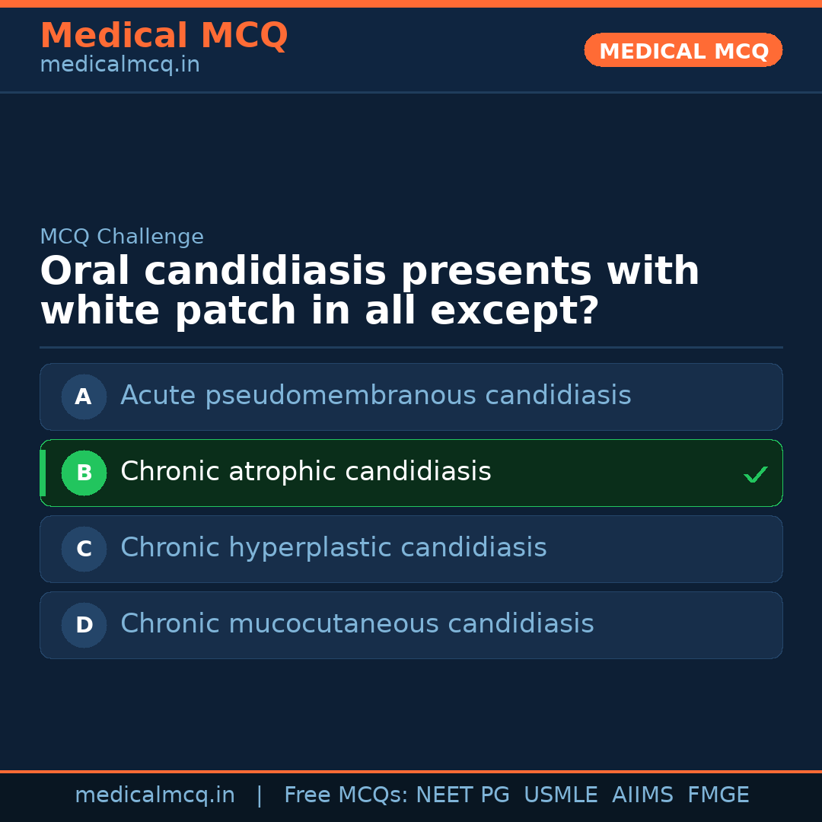This screenshot has height=822, width=822.
Task: Click medicalmcq.in link in the footer
Action: point(155,795)
